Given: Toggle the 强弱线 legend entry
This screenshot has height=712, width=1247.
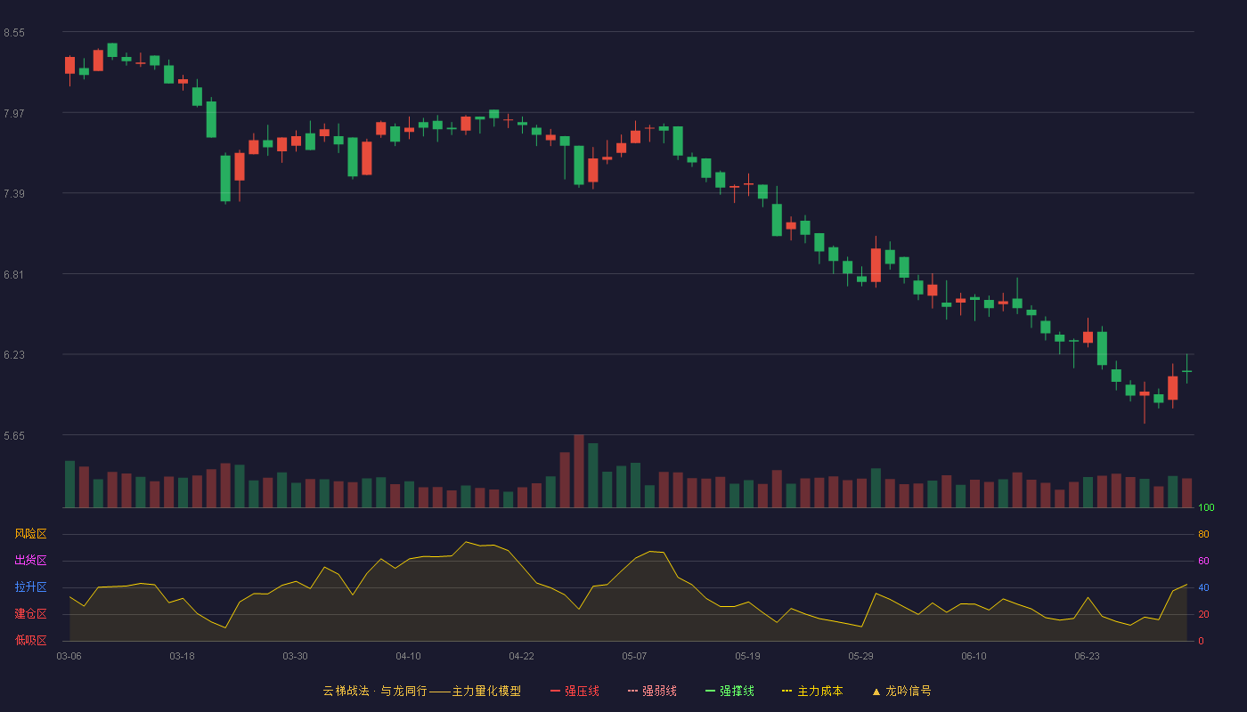Looking at the screenshot, I should click(652, 691).
